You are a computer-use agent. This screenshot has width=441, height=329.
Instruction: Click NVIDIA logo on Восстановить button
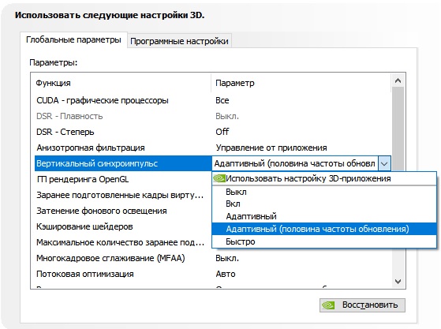tap(328, 305)
